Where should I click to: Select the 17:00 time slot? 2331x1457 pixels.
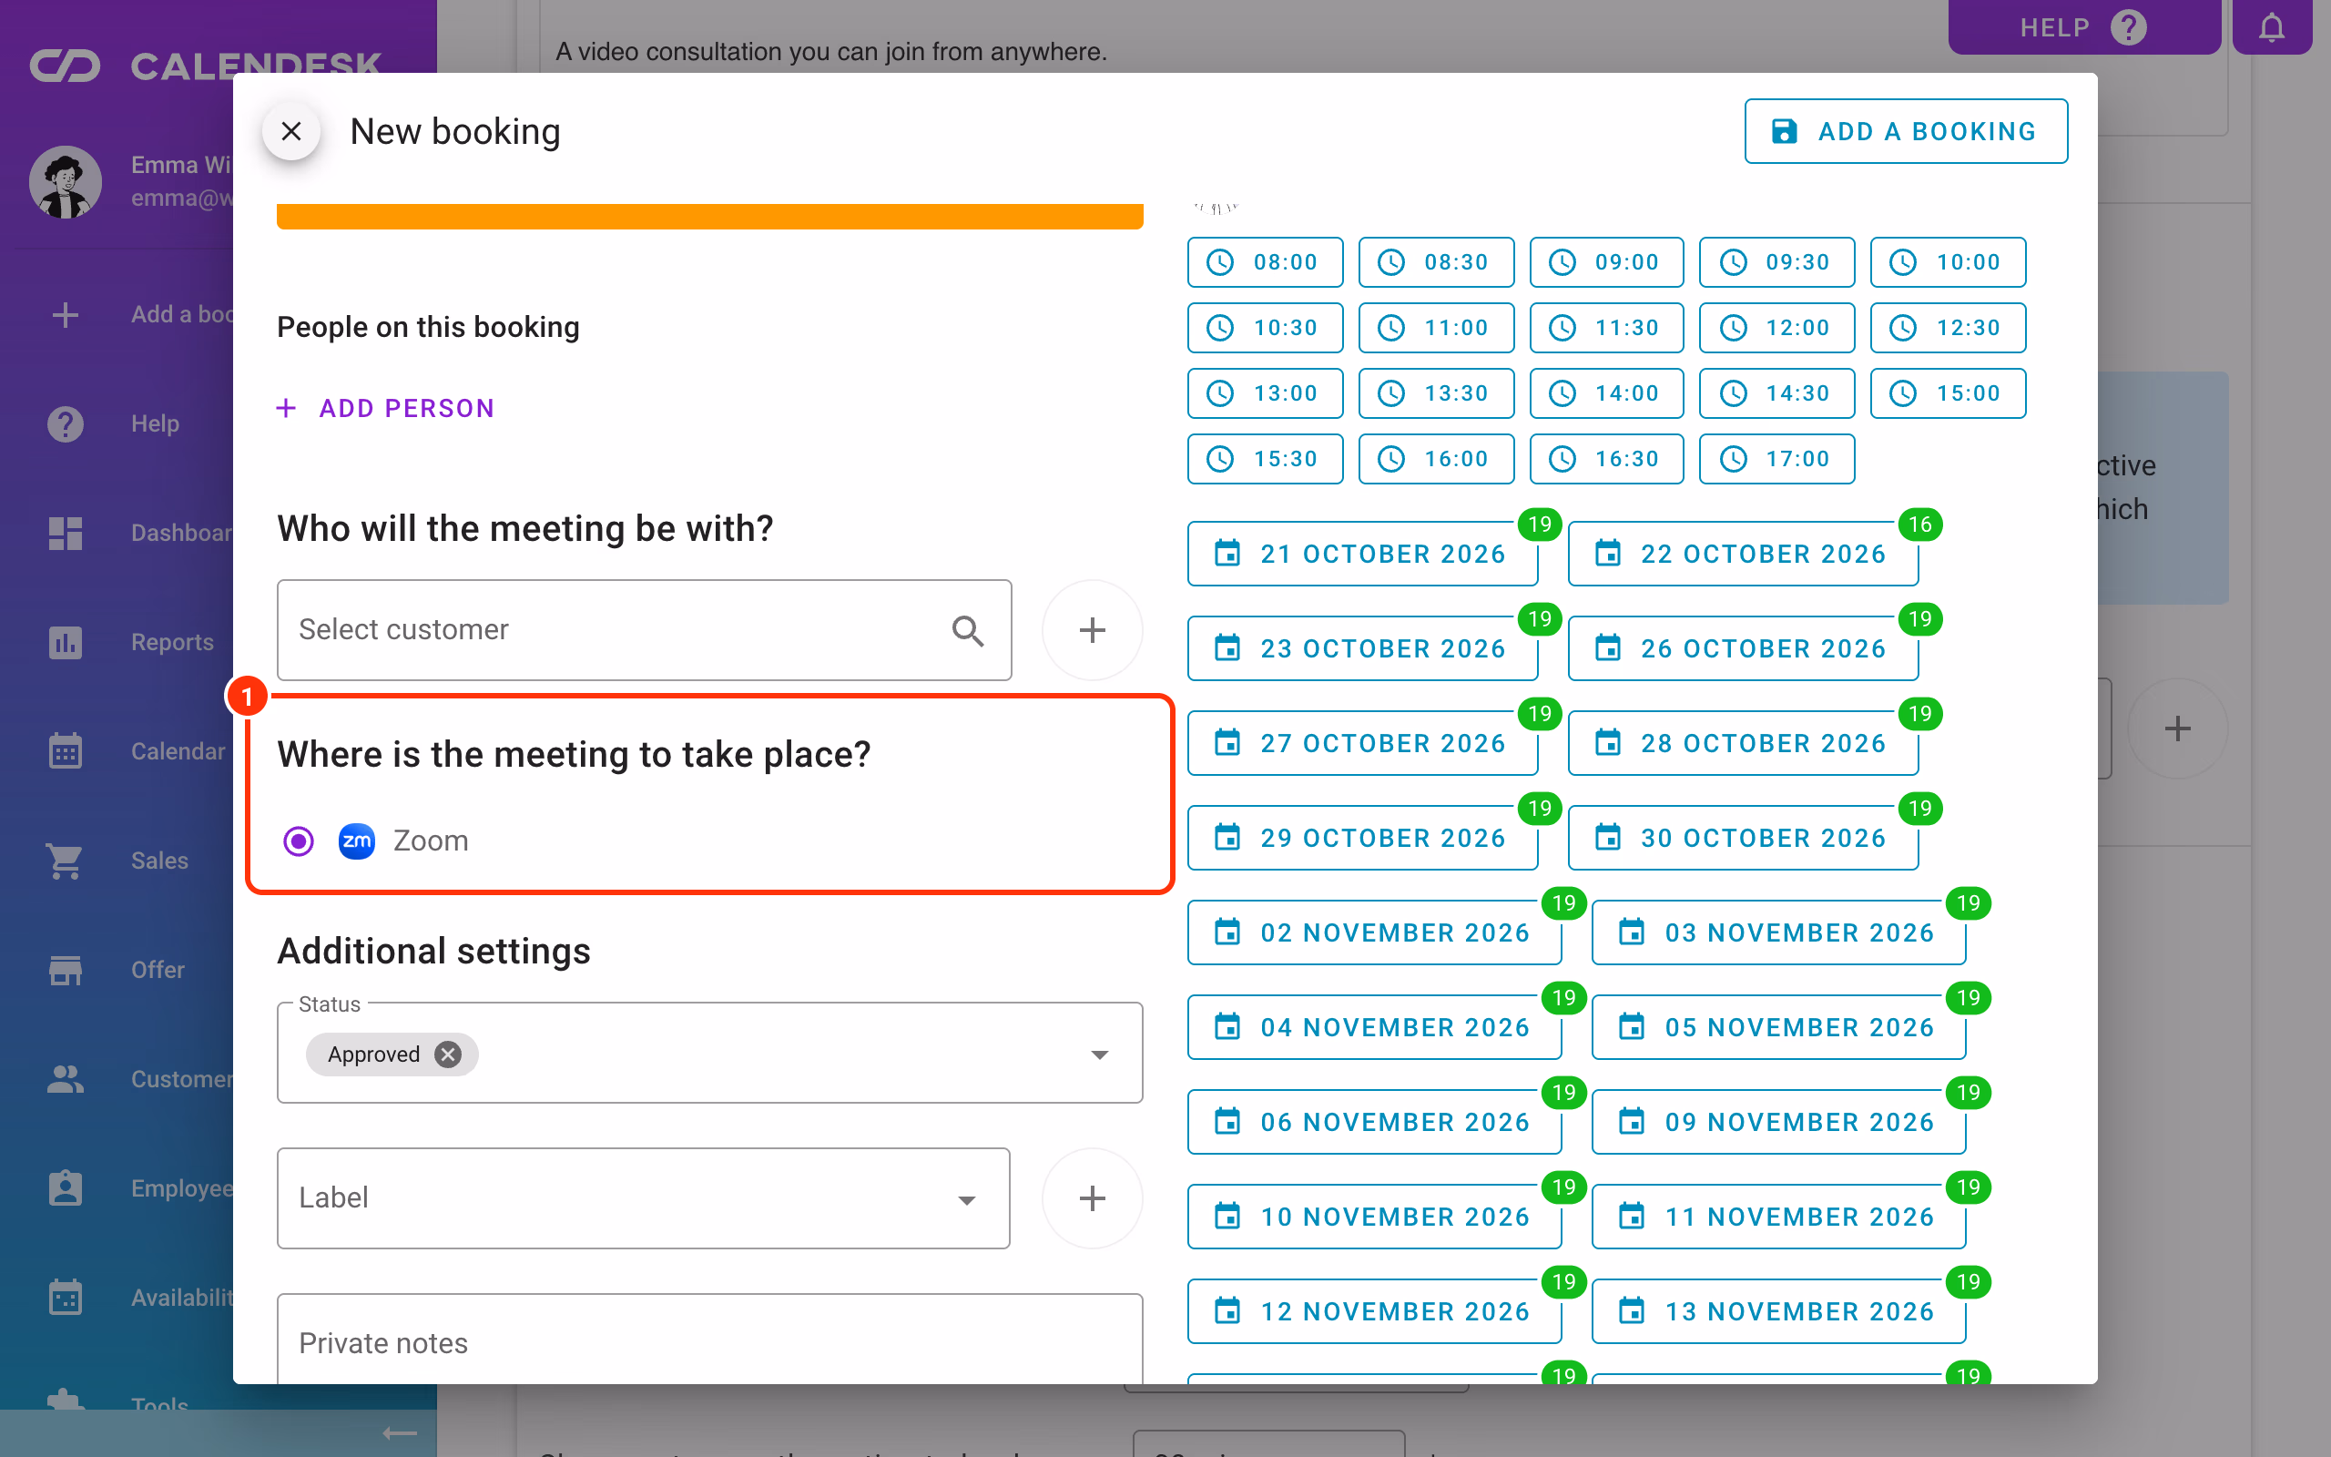point(1776,459)
